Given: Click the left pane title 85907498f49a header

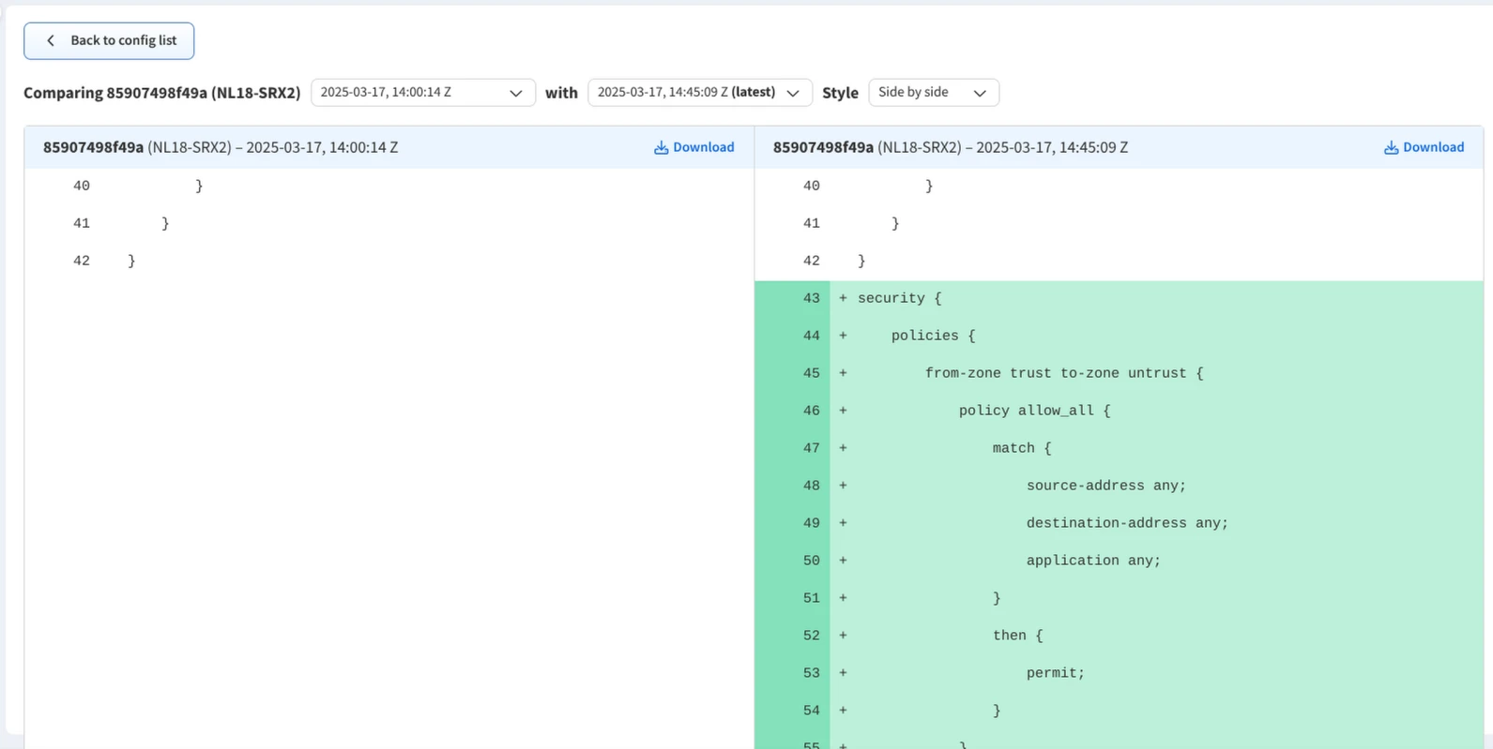Looking at the screenshot, I should pyautogui.click(x=221, y=148).
